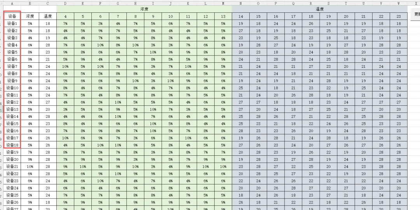Screen dimensions: 420x210
Task: Select column F header
Action: tap(100, 3)
